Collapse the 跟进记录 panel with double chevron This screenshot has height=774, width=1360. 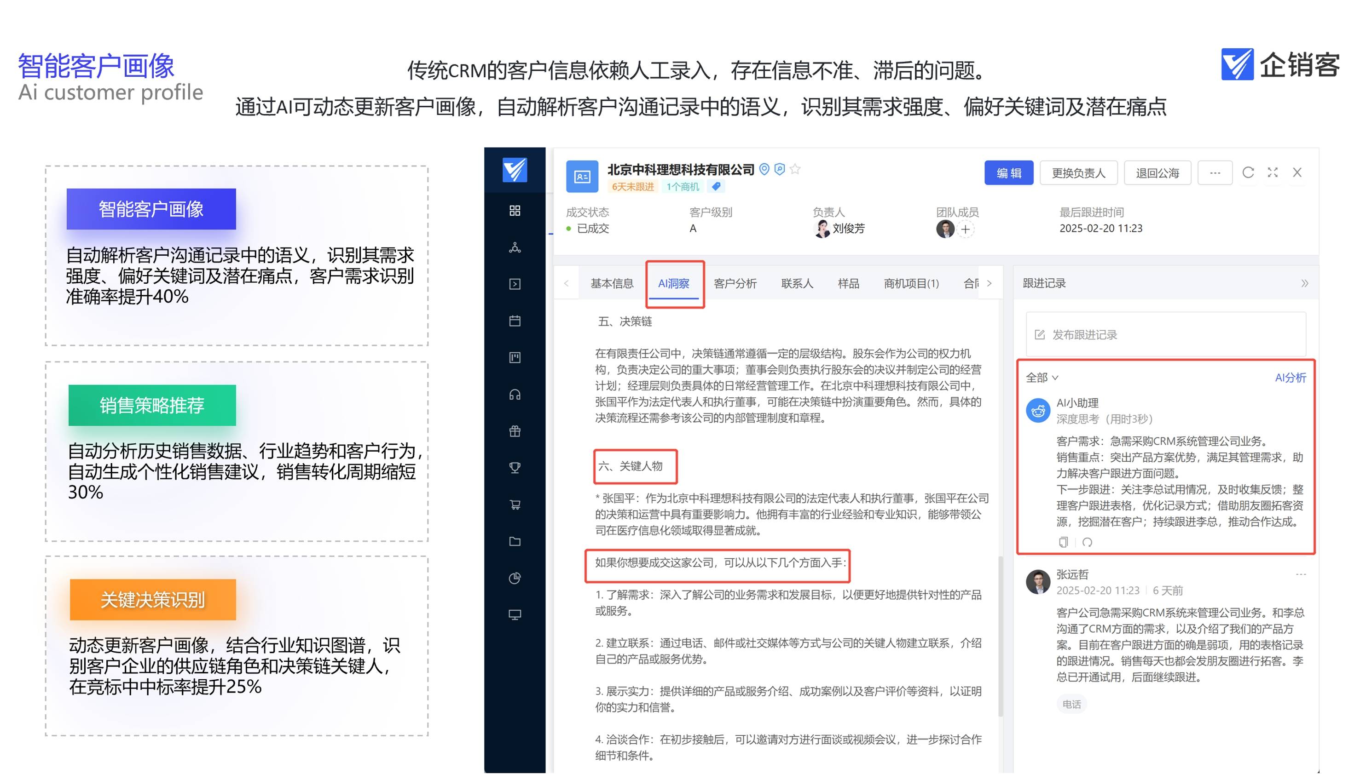tap(1304, 283)
